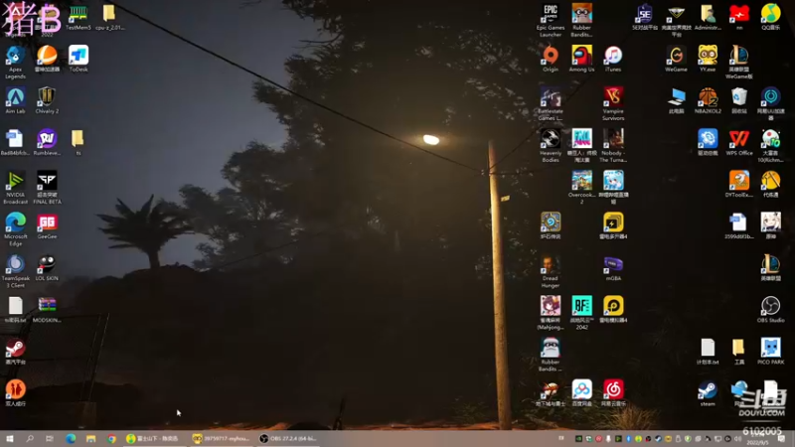
Task: Open DYToolEx desktop shortcut
Action: coord(738,184)
